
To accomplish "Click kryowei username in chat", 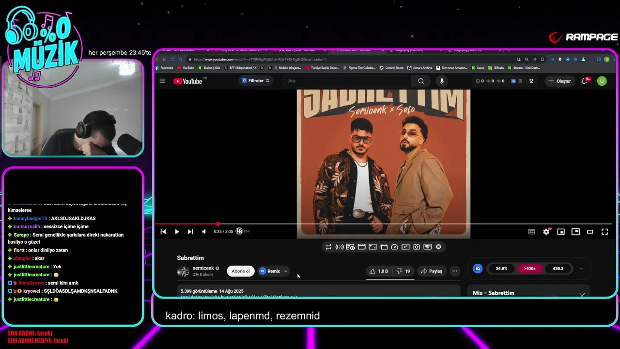I will (x=32, y=291).
